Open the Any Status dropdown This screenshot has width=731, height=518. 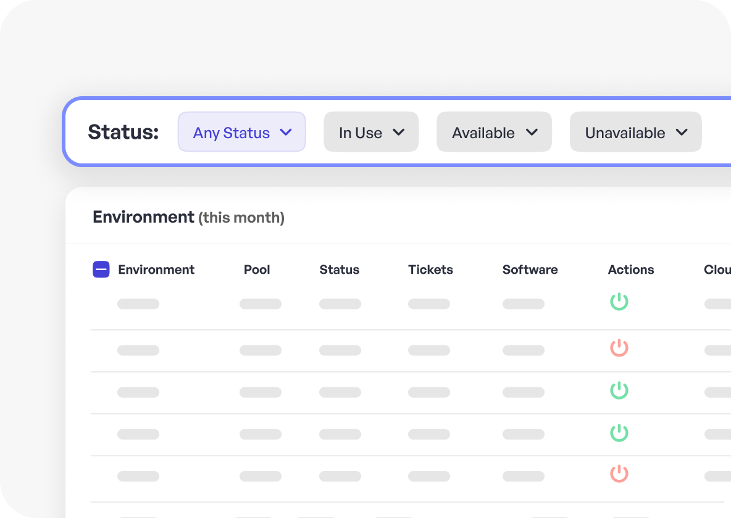(x=241, y=132)
